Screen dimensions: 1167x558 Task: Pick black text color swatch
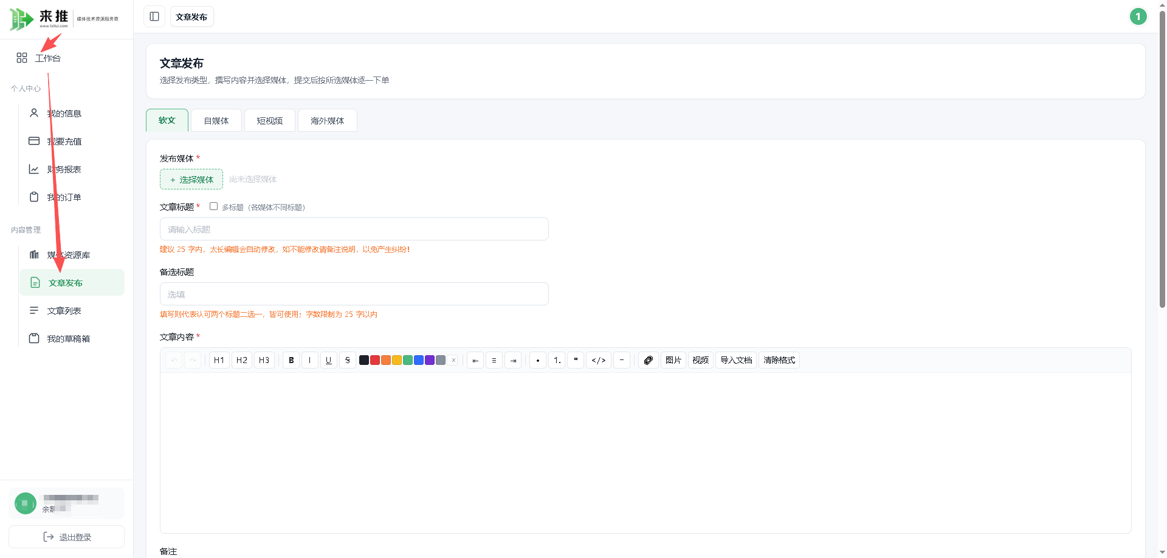pos(364,360)
